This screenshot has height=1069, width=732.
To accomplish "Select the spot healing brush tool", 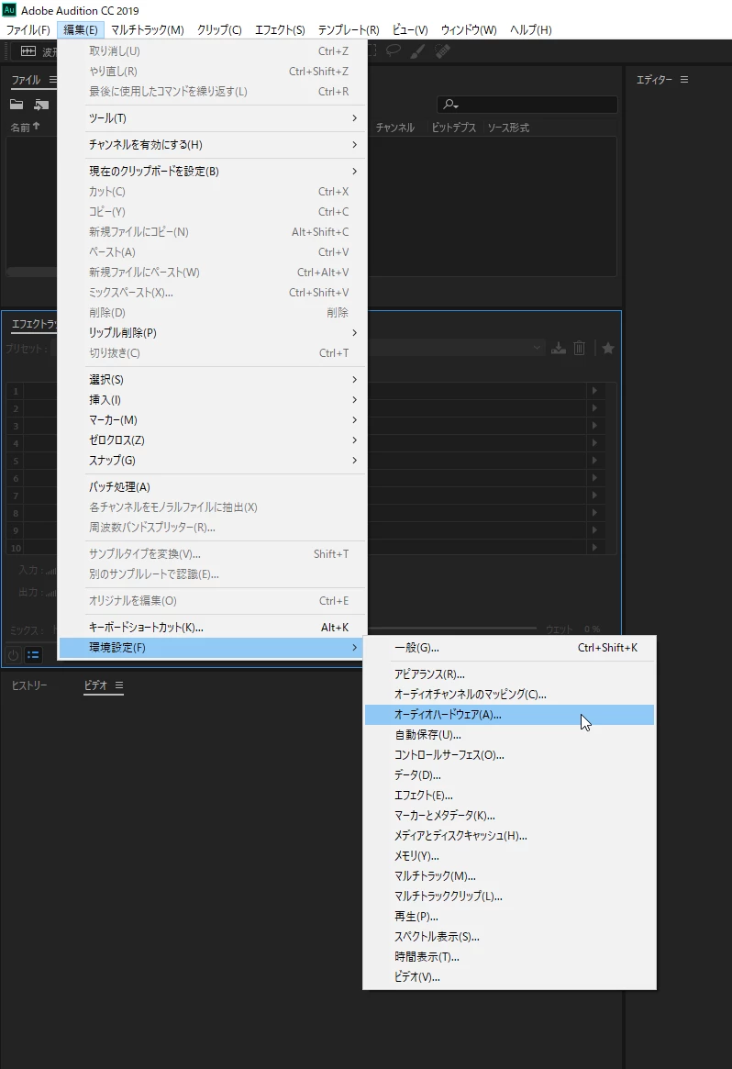I will 442,51.
